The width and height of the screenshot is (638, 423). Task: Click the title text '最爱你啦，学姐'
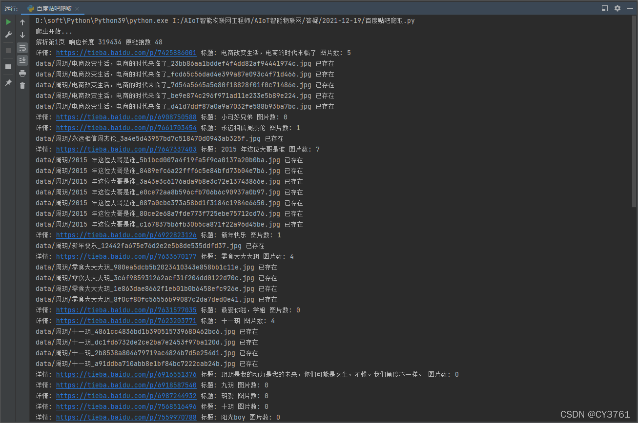click(243, 310)
